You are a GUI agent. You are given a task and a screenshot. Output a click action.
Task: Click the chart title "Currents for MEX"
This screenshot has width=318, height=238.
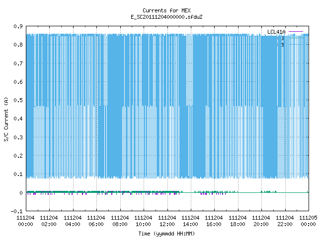pyautogui.click(x=166, y=10)
